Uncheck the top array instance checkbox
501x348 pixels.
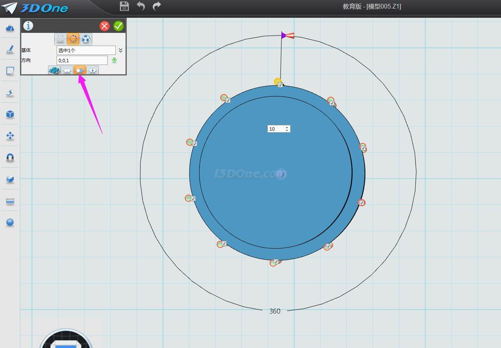pos(280,85)
